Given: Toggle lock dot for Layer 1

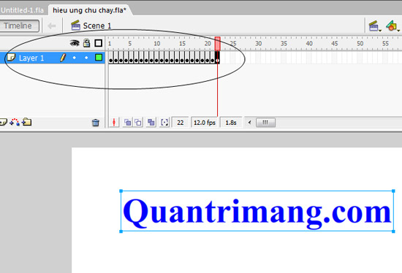Looking at the screenshot, I should [x=86, y=58].
